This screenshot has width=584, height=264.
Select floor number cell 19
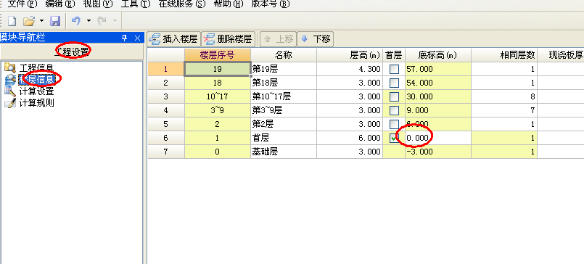[x=218, y=69]
